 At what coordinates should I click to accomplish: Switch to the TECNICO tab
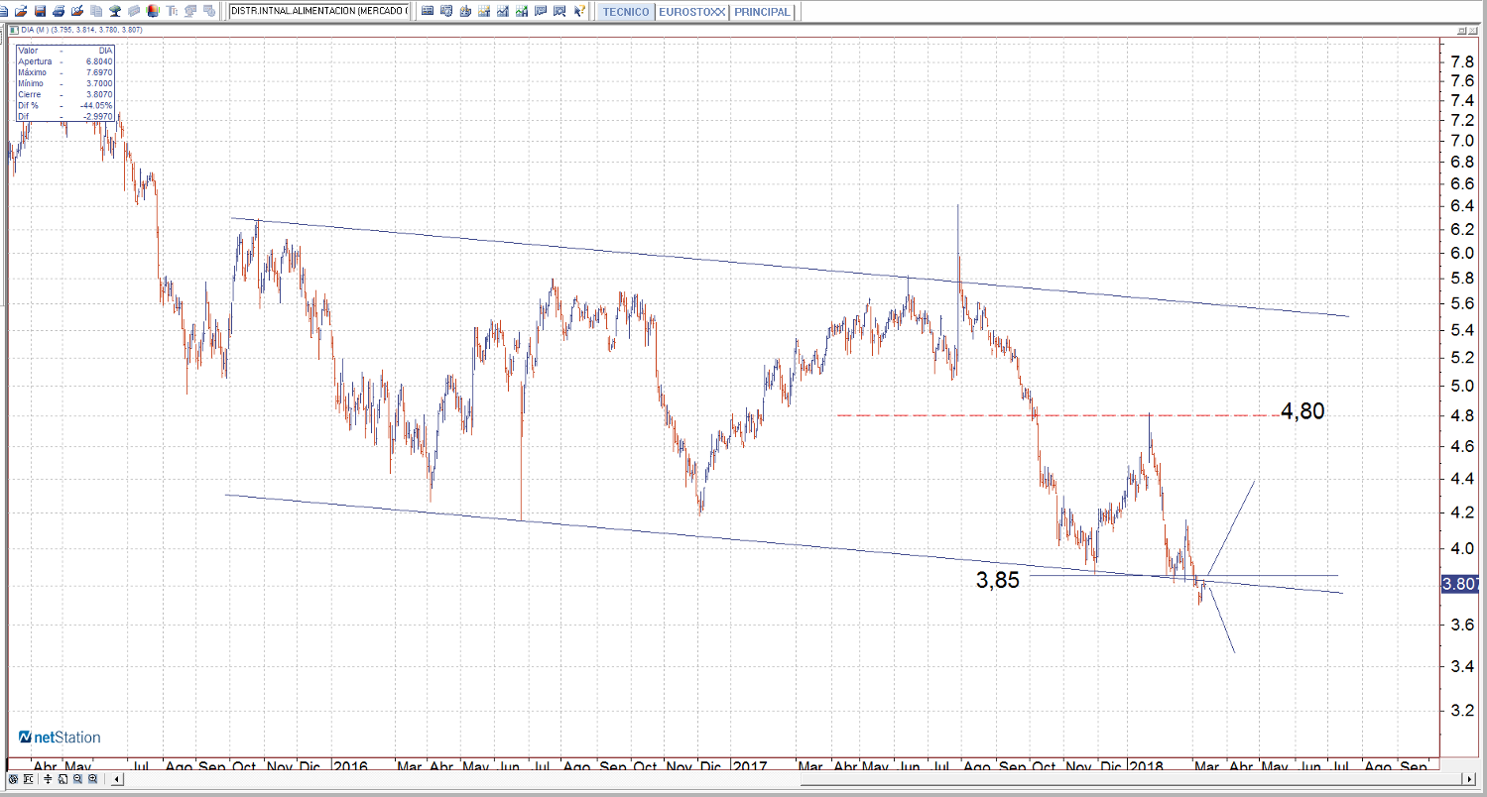(626, 12)
